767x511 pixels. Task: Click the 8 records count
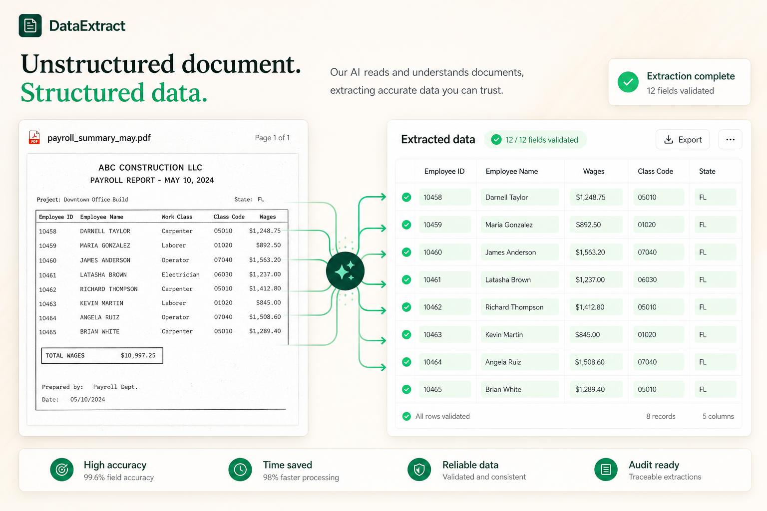click(x=661, y=416)
